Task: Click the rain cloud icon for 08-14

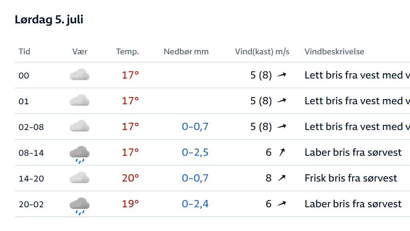Action: pyautogui.click(x=80, y=155)
